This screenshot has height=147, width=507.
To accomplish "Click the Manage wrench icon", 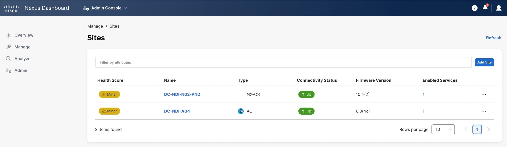I will (8, 47).
